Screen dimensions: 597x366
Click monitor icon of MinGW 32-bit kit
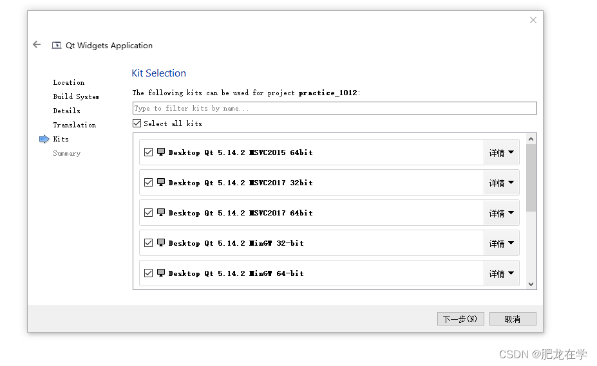pyautogui.click(x=161, y=243)
